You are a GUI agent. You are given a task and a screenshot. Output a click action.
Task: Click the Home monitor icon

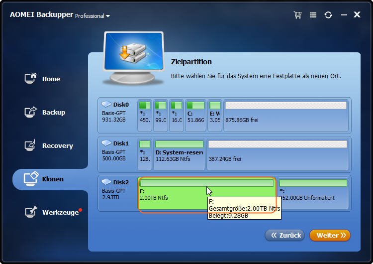pos(31,78)
